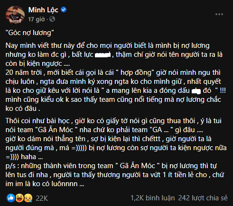Open the three-dot post options menu

pos(219,14)
